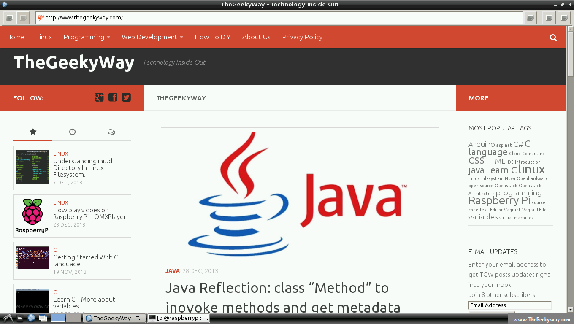Open the Twitter follow icon

pyautogui.click(x=126, y=97)
